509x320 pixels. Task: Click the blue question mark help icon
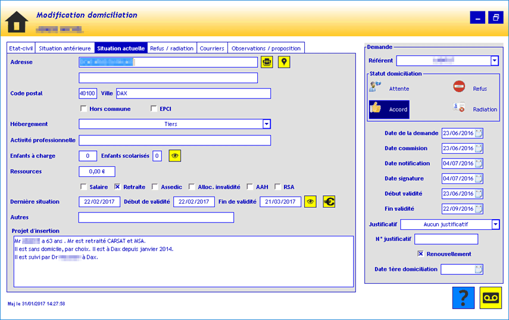point(463,297)
